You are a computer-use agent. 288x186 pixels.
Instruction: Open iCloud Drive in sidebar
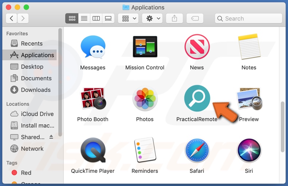37,114
